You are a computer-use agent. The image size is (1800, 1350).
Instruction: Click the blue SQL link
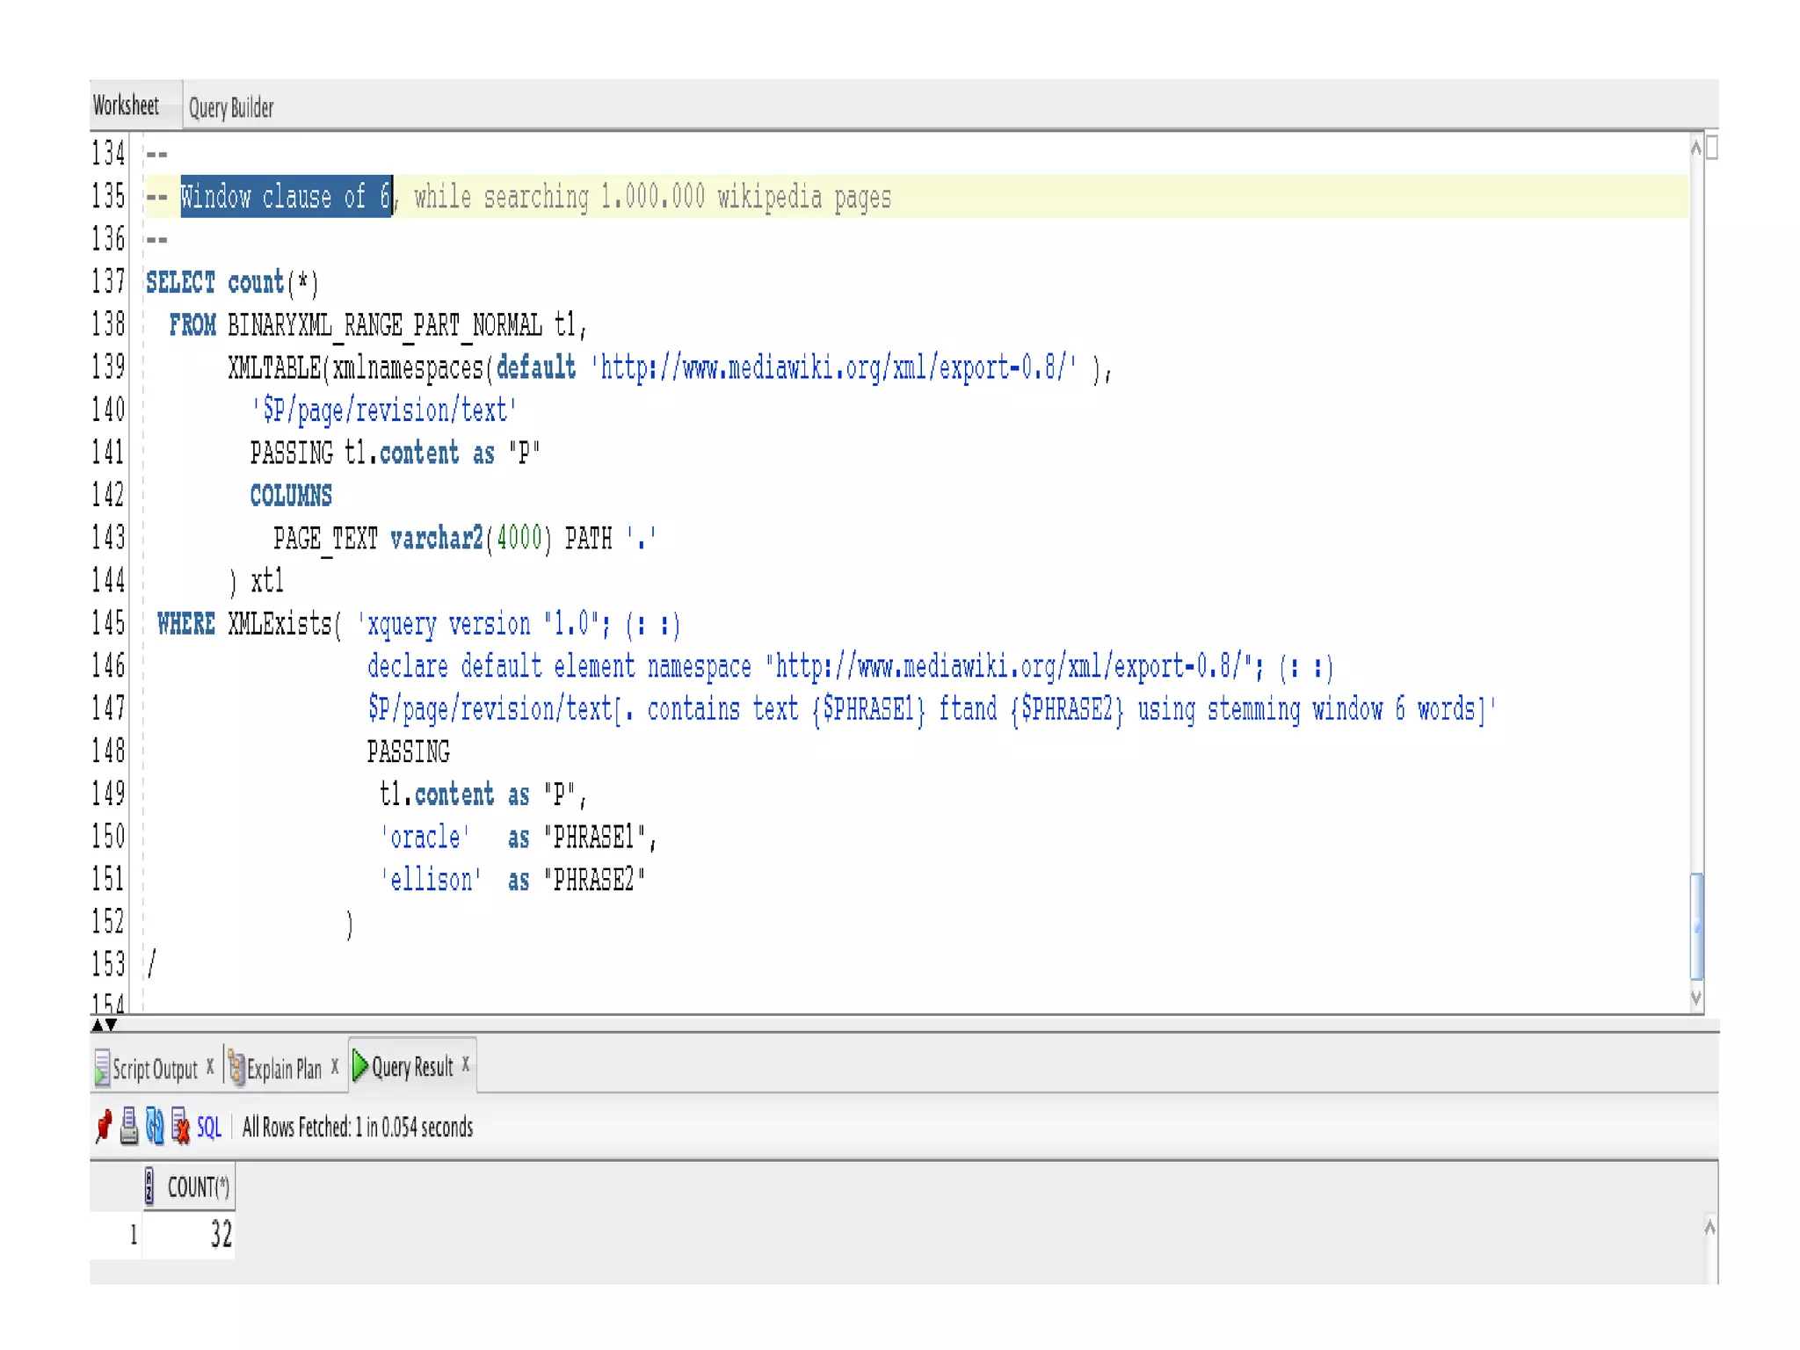pyautogui.click(x=209, y=1127)
